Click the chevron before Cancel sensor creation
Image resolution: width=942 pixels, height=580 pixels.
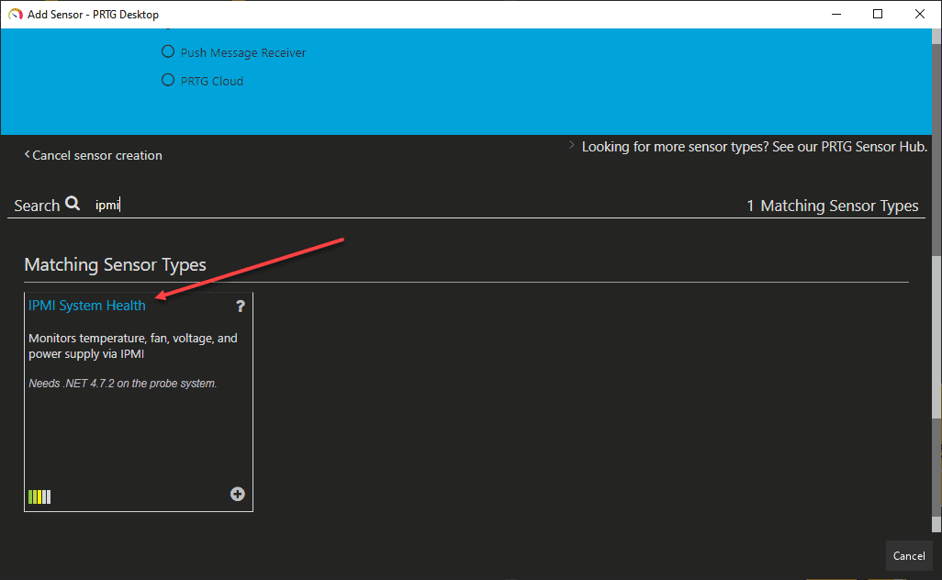pos(27,154)
